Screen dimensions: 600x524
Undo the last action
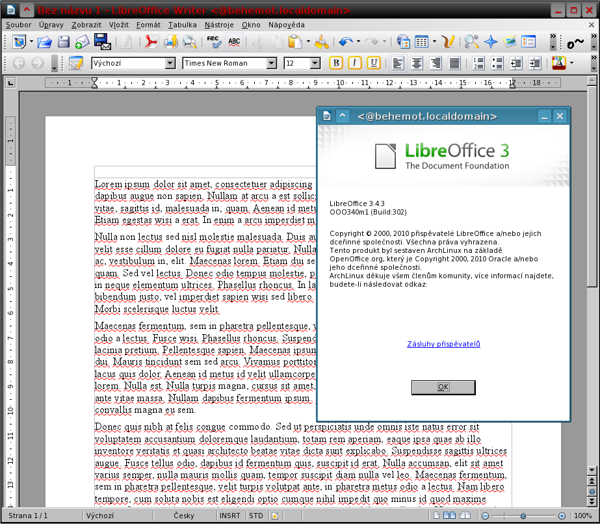346,42
